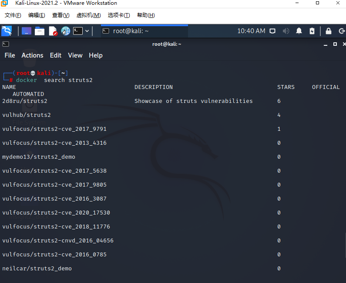Open VMware 选项卡(T) menu
The width and height of the screenshot is (346, 283).
pyautogui.click(x=119, y=15)
